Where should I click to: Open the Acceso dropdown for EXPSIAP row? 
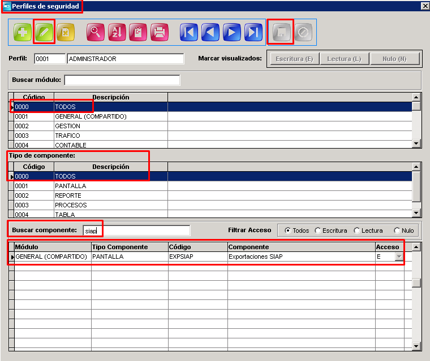click(x=399, y=256)
